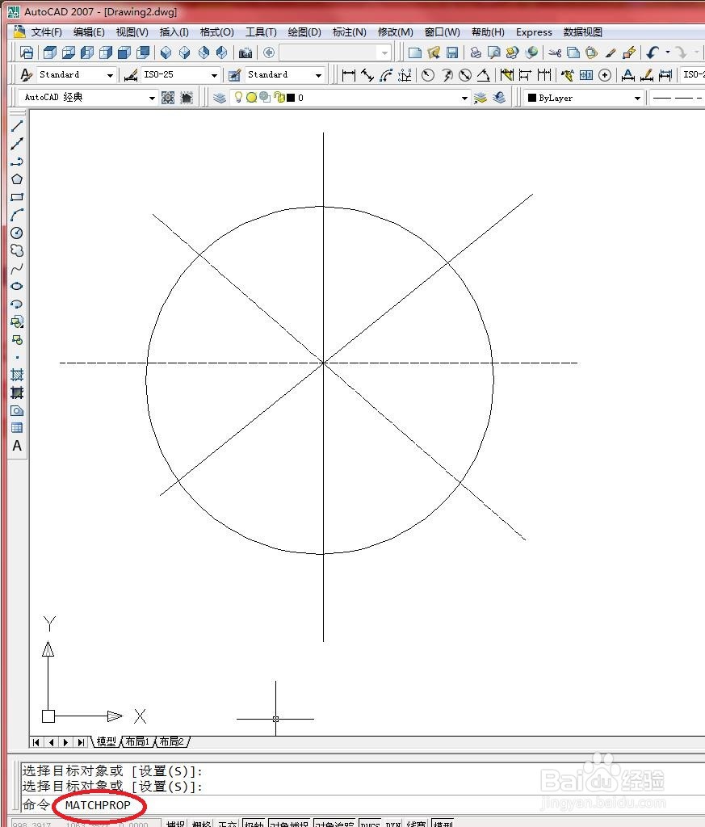Viewport: 705px width, 827px height.
Task: Open the named view combo box
Action: tap(335, 52)
